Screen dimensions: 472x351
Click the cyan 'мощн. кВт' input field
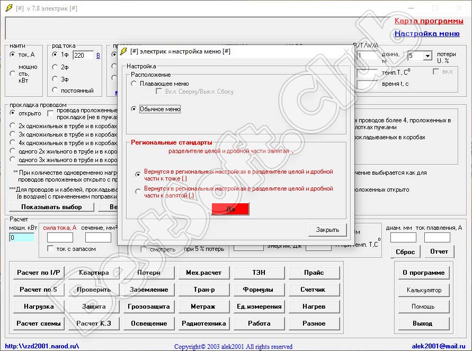coord(22,238)
